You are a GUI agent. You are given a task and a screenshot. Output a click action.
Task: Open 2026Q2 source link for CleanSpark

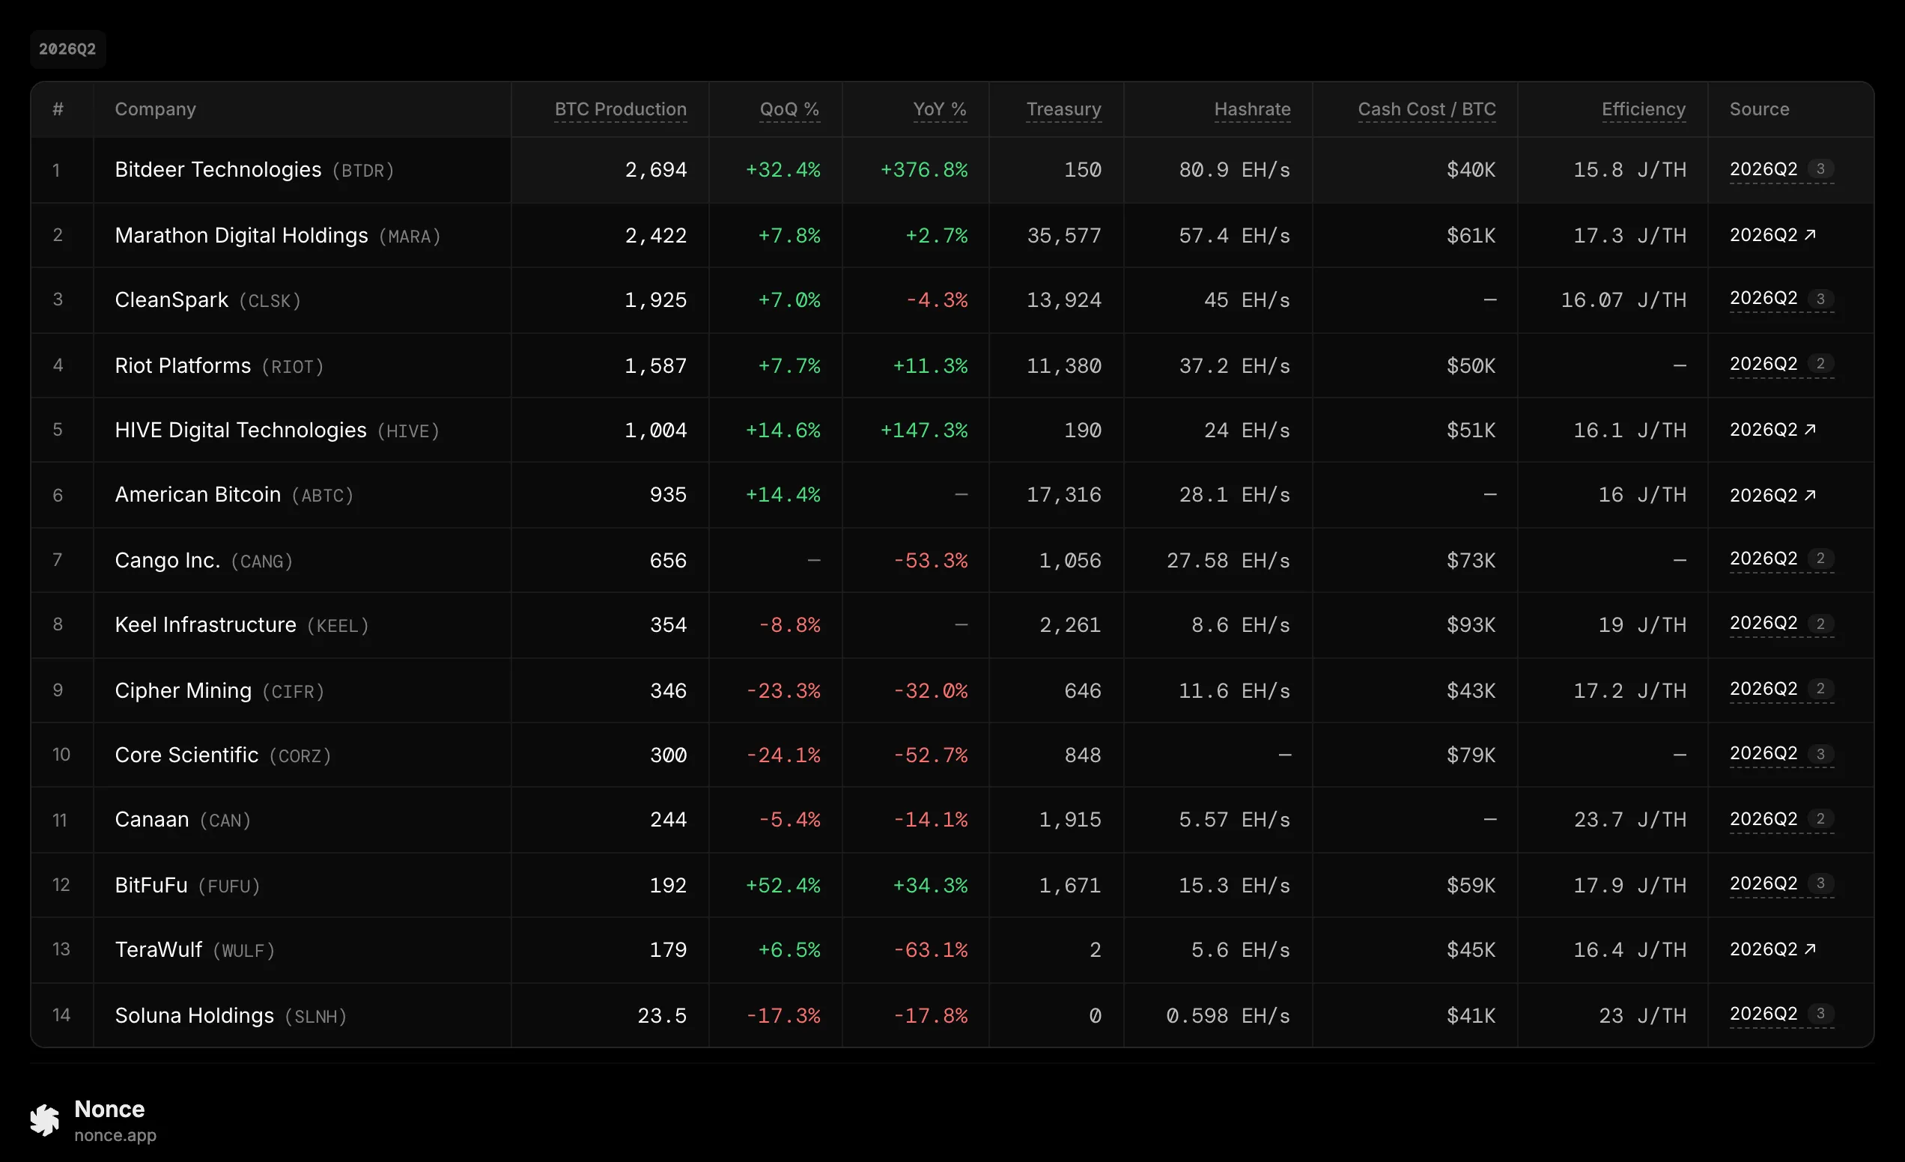click(x=1763, y=299)
